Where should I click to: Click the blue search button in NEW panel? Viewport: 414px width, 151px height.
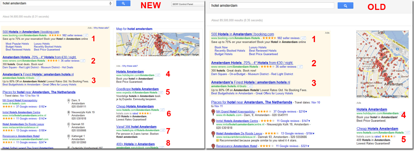[x=123, y=3]
